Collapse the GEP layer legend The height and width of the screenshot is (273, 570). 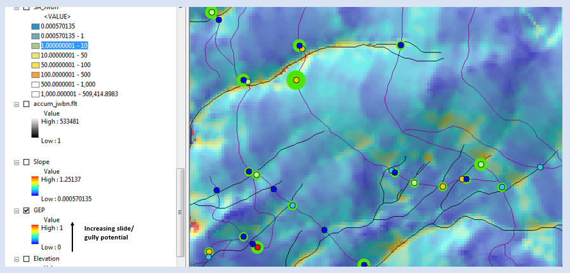[x=17, y=210]
